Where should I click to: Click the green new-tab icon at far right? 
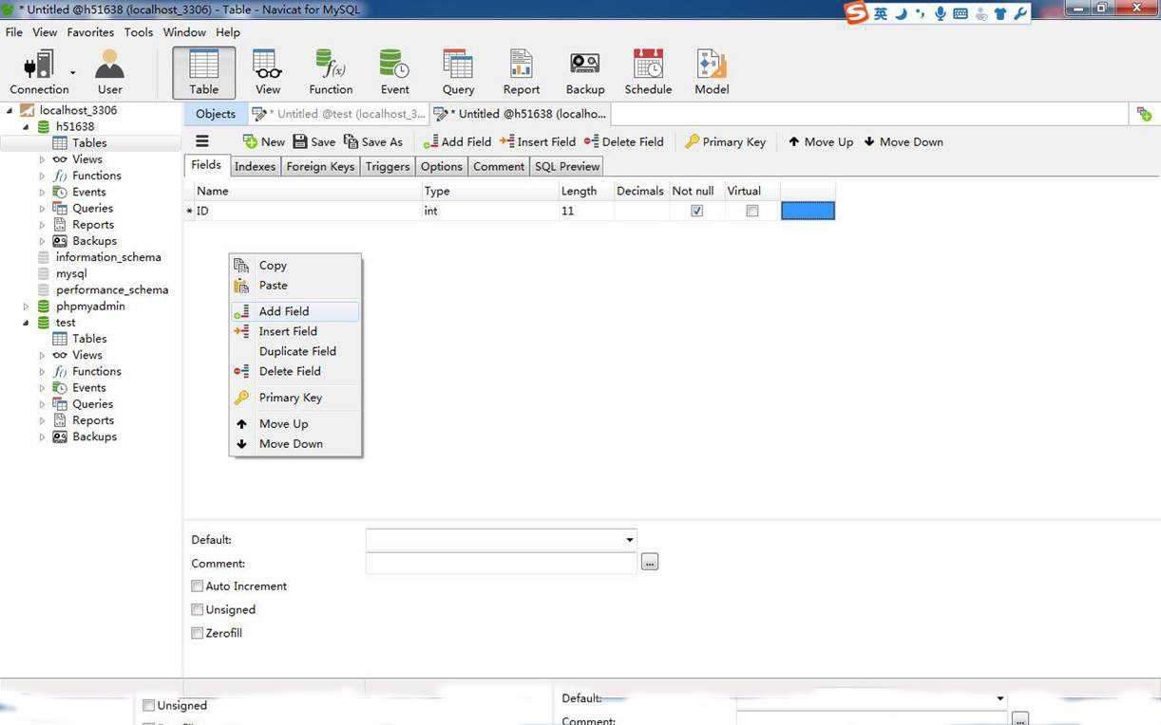[x=1144, y=114]
